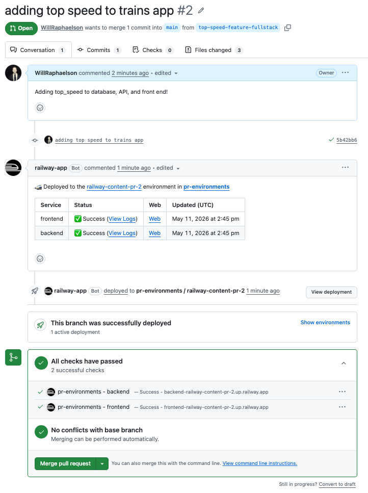Click the green Open status badge
The height and width of the screenshot is (493, 368).
pyautogui.click(x=21, y=29)
